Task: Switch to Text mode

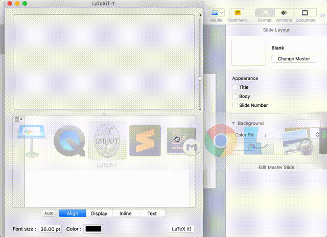Action: (x=152, y=214)
